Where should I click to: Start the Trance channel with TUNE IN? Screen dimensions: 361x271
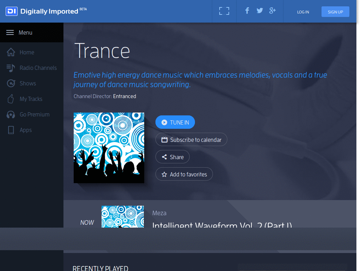tap(175, 122)
